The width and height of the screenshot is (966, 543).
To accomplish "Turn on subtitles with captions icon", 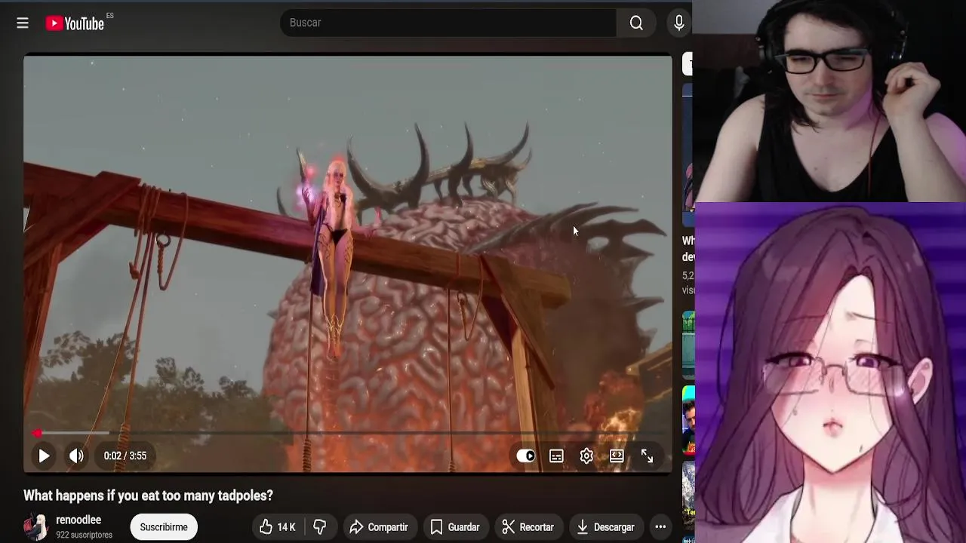I will click(x=556, y=456).
